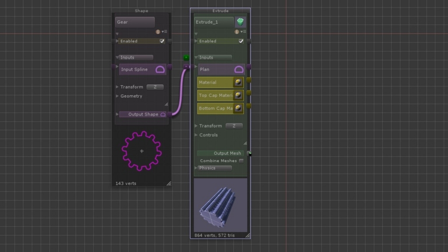Collapse the Inputs section arrow in Extrude node

[x=196, y=57]
